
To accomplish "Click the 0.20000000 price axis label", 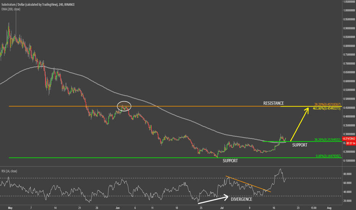I will pyautogui.click(x=349, y=152).
